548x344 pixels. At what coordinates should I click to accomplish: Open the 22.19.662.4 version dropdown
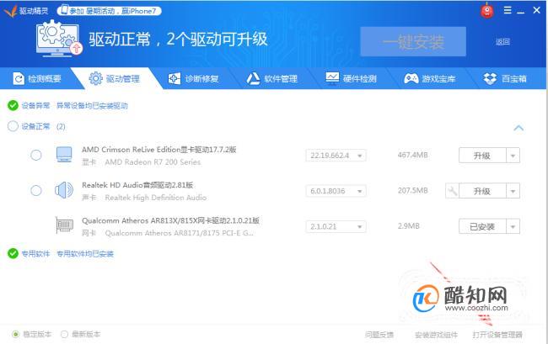[336, 156]
